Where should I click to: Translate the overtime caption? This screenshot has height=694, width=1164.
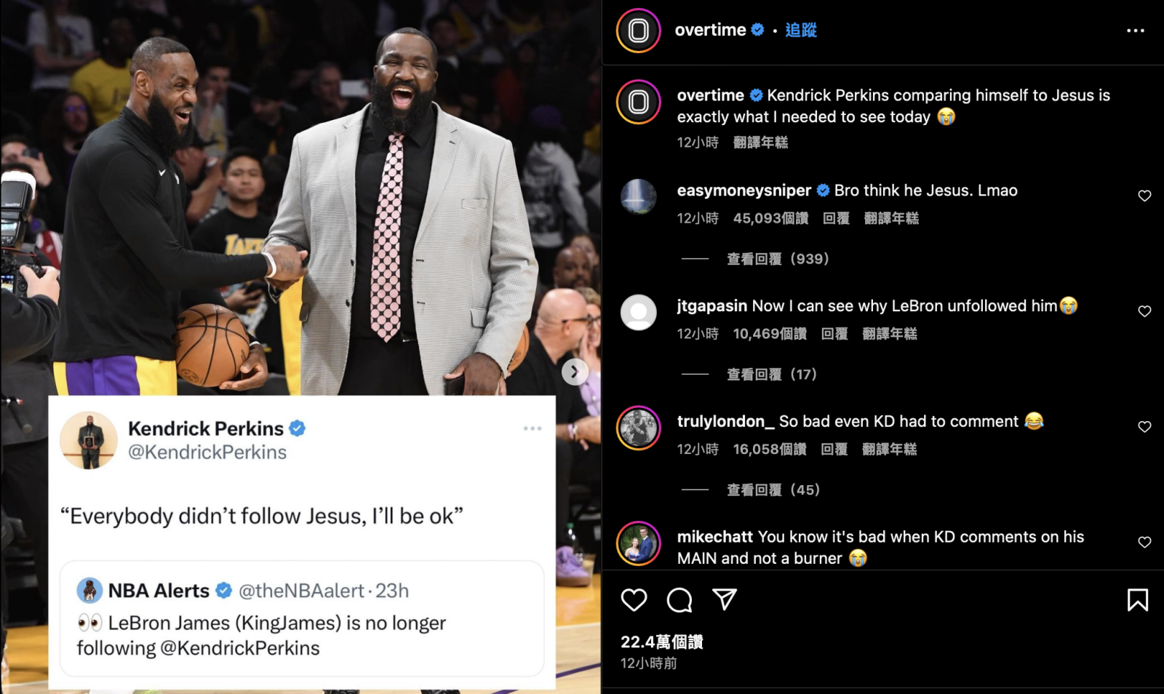760,143
